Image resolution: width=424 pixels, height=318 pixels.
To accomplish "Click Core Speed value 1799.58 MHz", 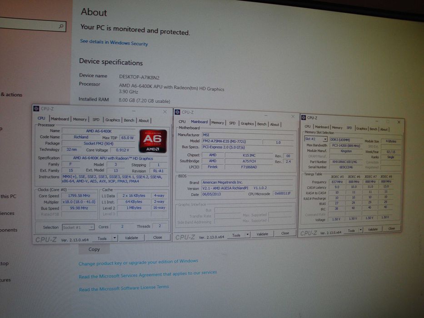I will pyautogui.click(x=79, y=195).
